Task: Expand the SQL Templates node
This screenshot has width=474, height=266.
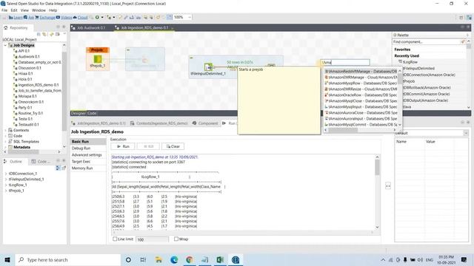Action: click(5, 141)
